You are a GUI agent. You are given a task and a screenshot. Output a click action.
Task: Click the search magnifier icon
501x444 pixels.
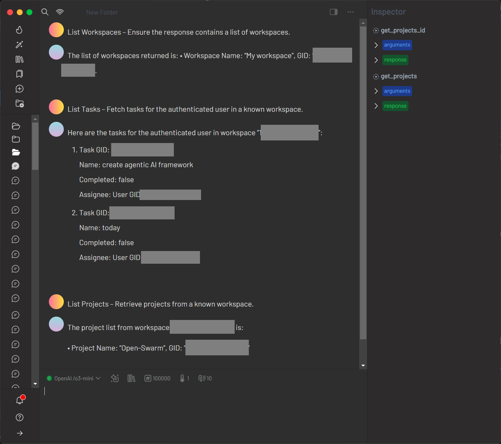point(45,12)
